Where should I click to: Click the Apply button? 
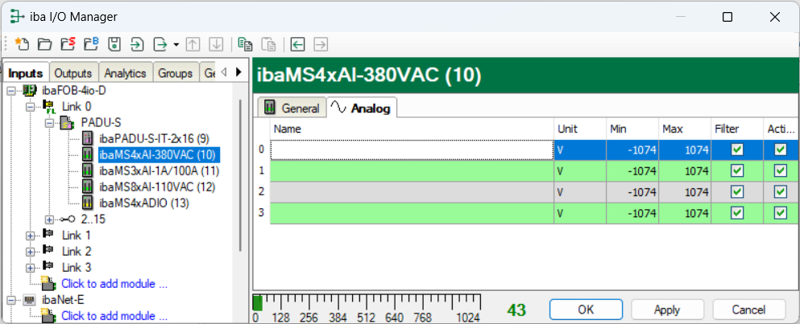tap(667, 310)
